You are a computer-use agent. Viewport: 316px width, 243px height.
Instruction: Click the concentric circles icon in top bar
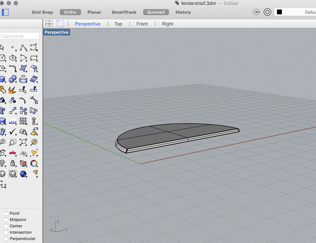(x=268, y=12)
